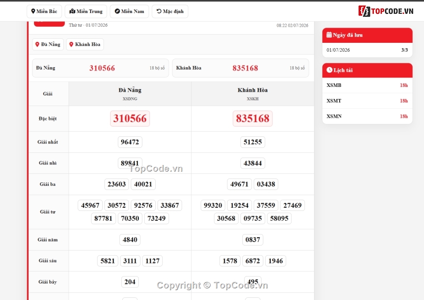The height and width of the screenshot is (300, 424).
Task: Click the compass icon on Miền Nam
Action: (117, 11)
